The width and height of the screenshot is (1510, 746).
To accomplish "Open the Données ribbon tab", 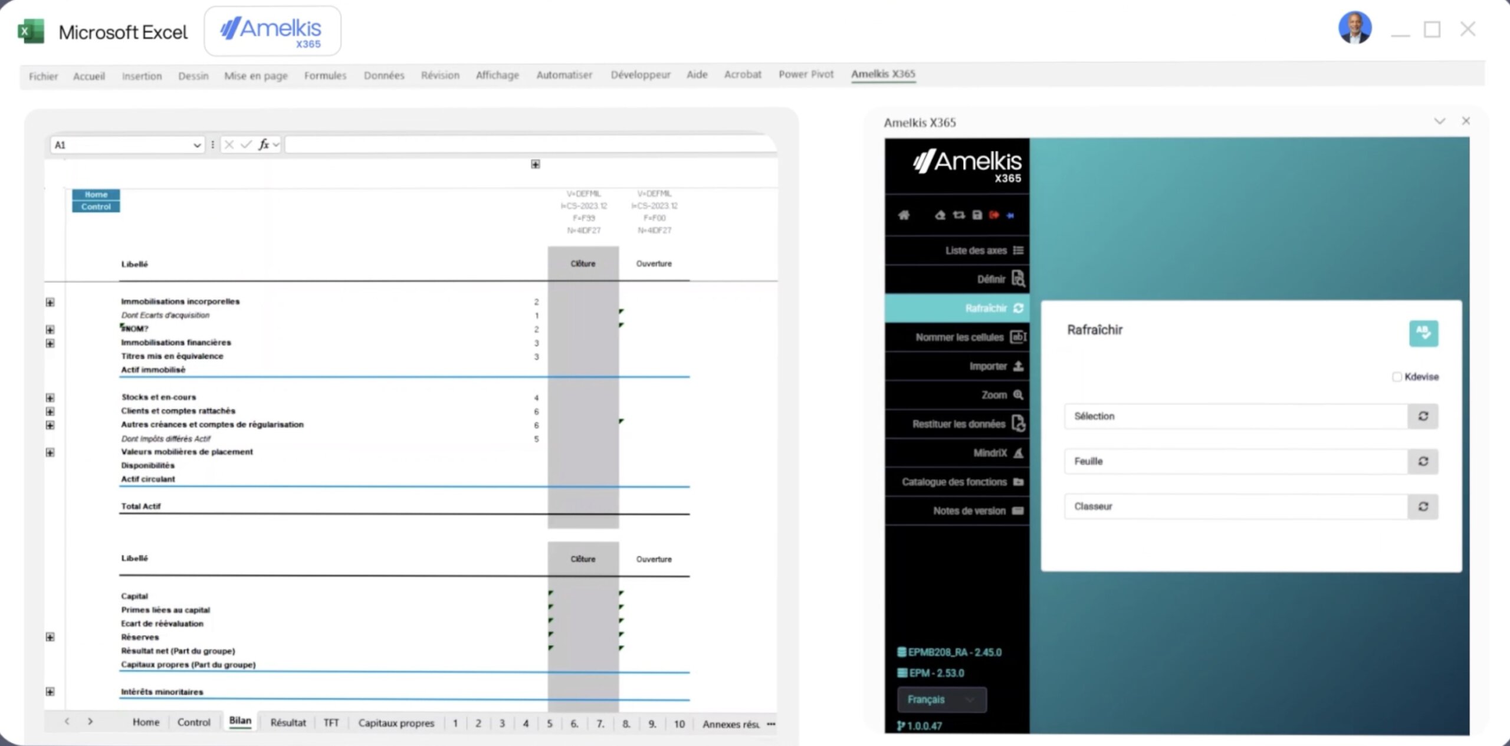I will [384, 75].
